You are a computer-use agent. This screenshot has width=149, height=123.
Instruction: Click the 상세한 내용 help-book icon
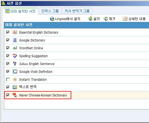coord(125,19)
